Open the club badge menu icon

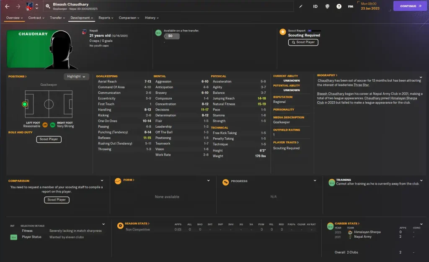(x=29, y=6)
